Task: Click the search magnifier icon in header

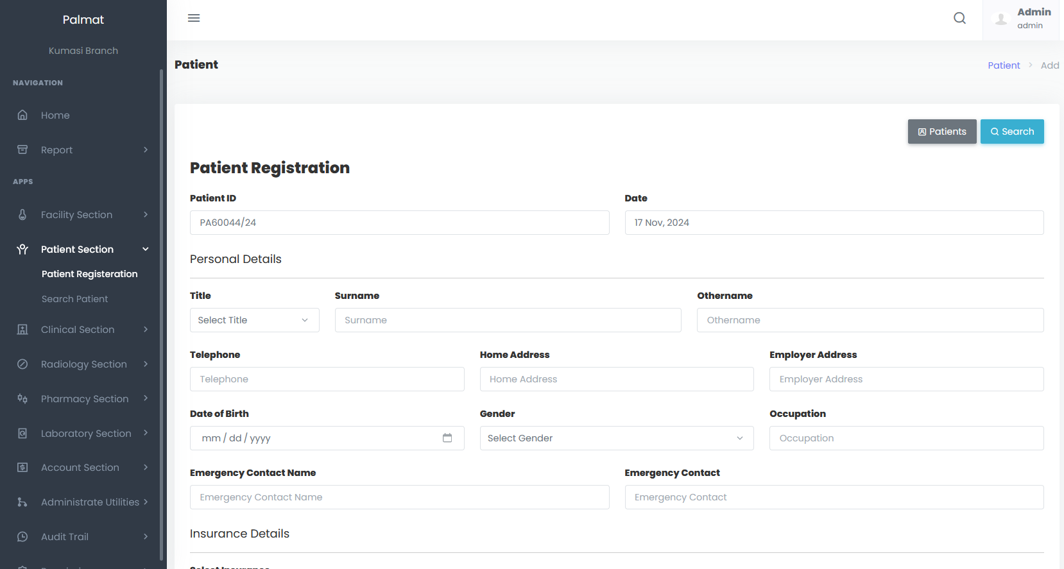Action: (959, 18)
